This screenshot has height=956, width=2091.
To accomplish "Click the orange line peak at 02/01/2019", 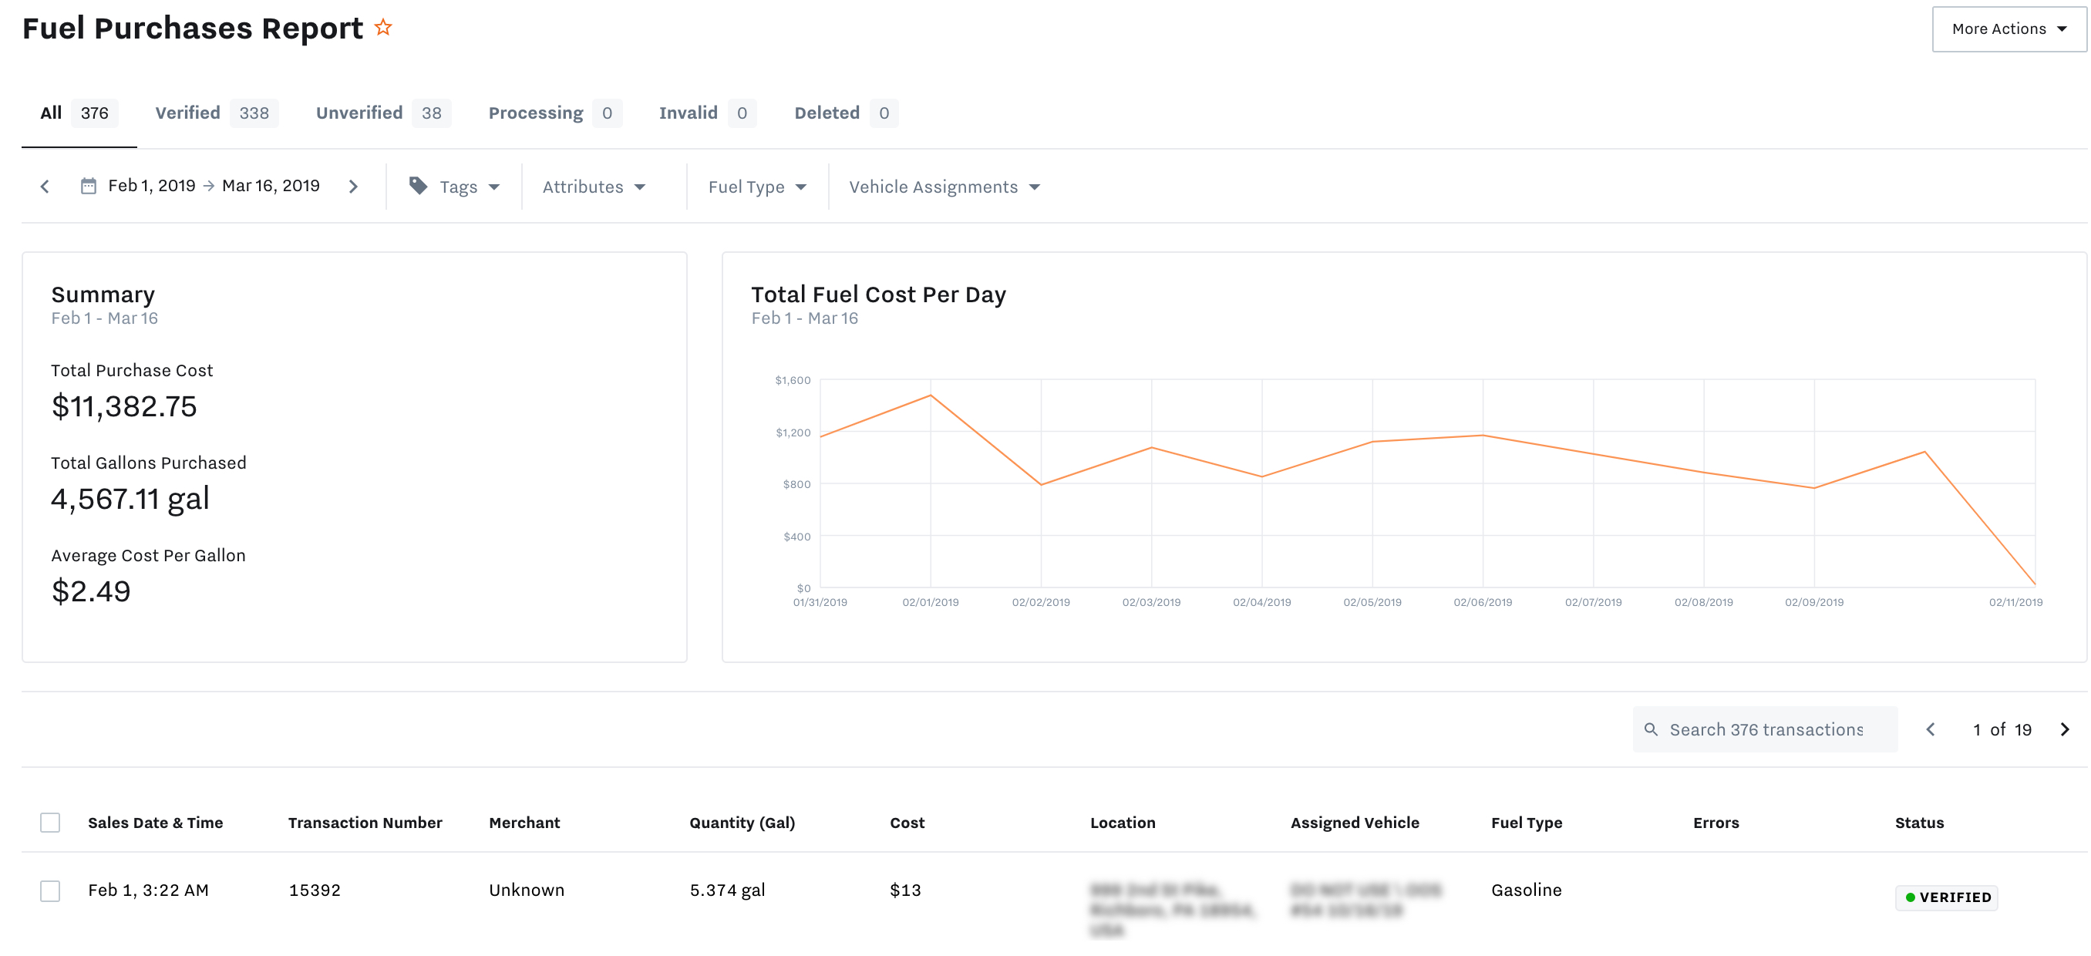I will coord(931,396).
